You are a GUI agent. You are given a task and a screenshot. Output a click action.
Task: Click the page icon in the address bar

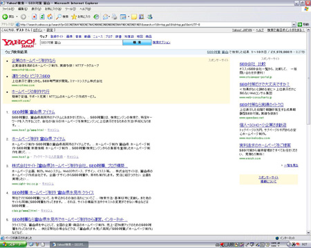click(17, 24)
